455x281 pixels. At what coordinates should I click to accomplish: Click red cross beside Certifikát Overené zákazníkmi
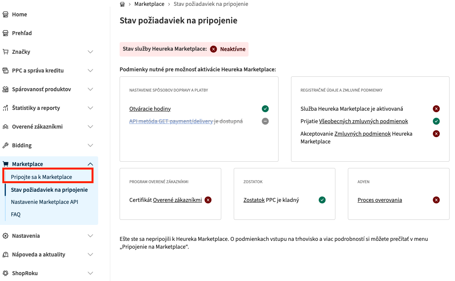coord(208,200)
